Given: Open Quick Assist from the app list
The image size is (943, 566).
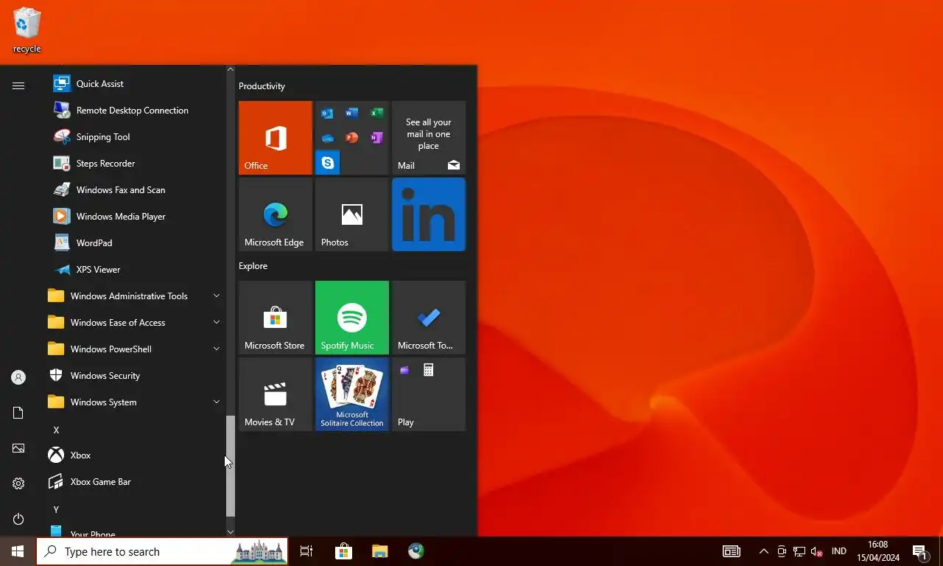Looking at the screenshot, I should 136,84.
